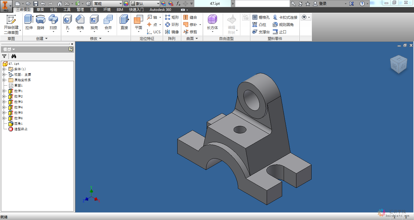The height and width of the screenshot is (220, 414).
Task: Switch to the 检验 ribbon tab
Action: [54, 10]
